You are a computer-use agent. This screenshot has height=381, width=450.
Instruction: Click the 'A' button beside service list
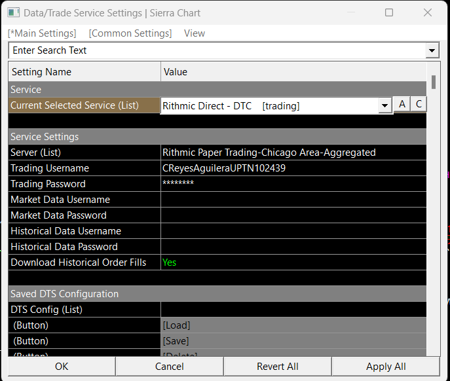(402, 105)
